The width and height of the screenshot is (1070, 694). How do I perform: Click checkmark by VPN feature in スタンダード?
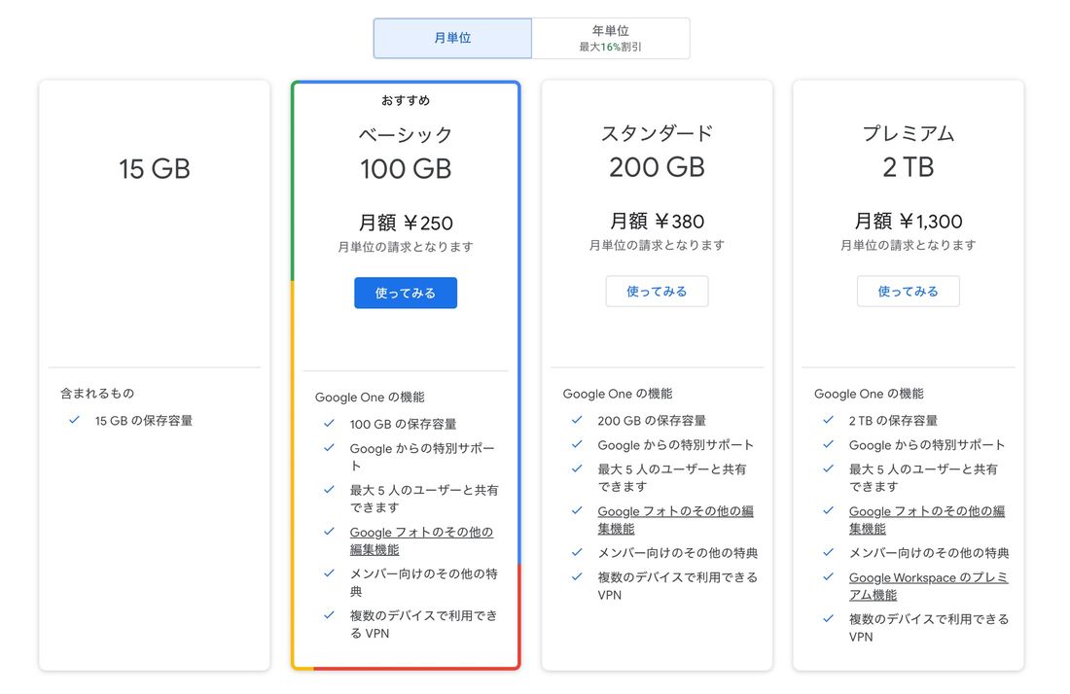577,576
